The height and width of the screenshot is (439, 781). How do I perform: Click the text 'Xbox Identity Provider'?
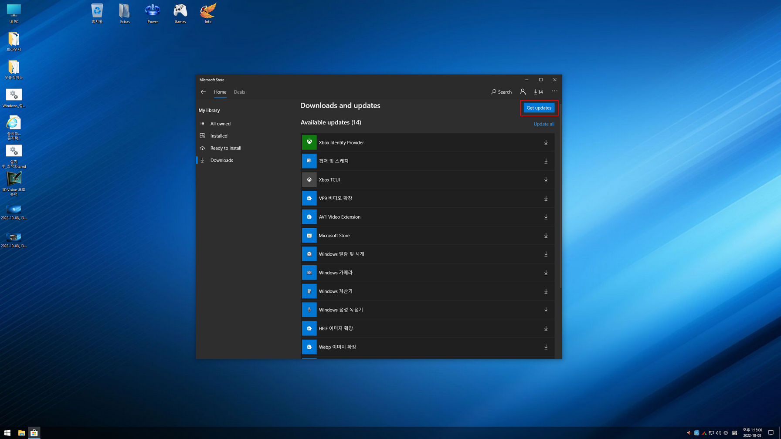341,142
